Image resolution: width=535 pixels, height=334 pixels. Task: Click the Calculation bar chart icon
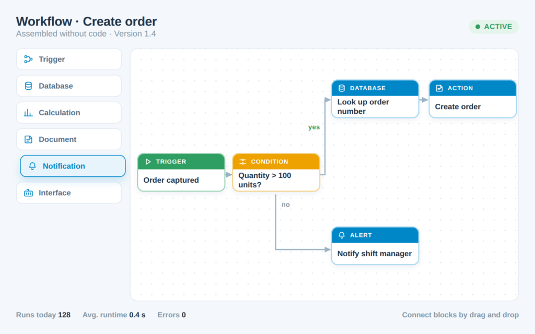coord(28,113)
